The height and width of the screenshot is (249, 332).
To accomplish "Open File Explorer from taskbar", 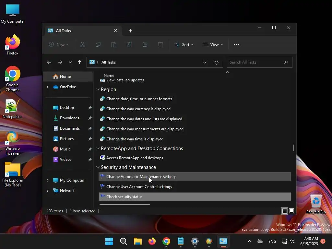I will click(x=137, y=241).
